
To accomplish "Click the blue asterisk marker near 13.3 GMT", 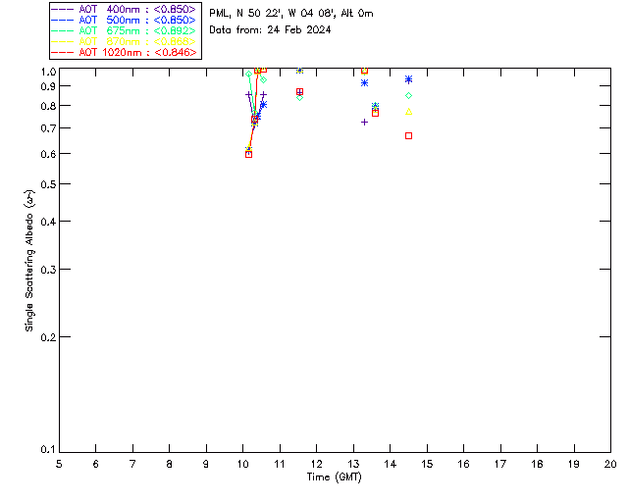I will click(364, 83).
